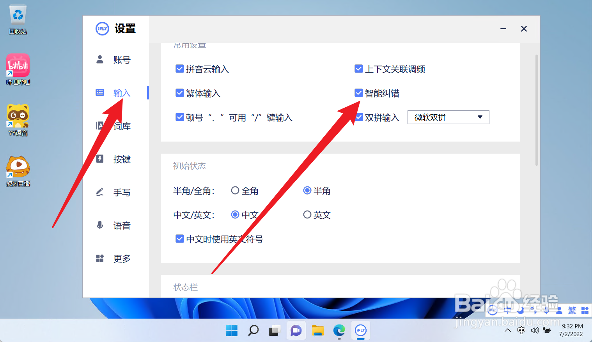The height and width of the screenshot is (342, 592).
Task: Open the 微软双拼 double pinyin dropdown
Action: tap(448, 117)
